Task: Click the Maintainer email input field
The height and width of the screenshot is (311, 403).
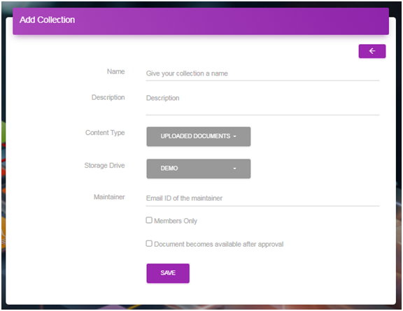Action: tap(262, 198)
